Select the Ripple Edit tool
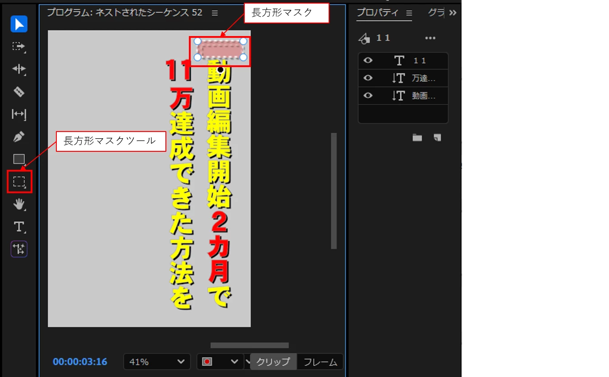 pos(19,69)
